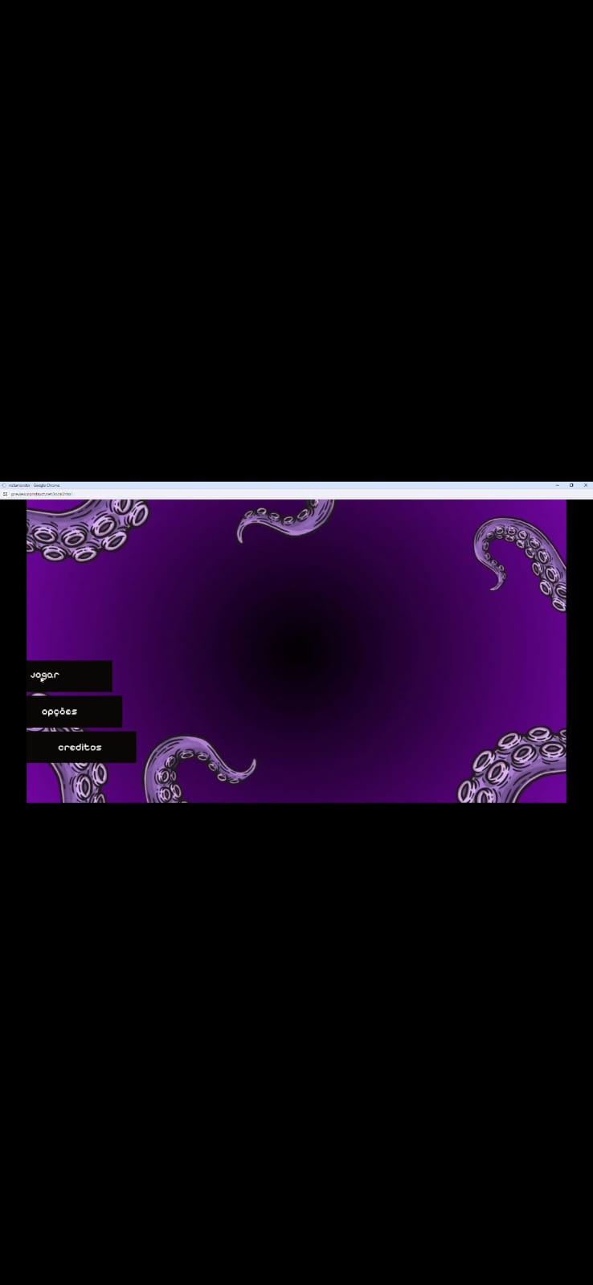Click the site info icon beside the URL

pyautogui.click(x=5, y=494)
